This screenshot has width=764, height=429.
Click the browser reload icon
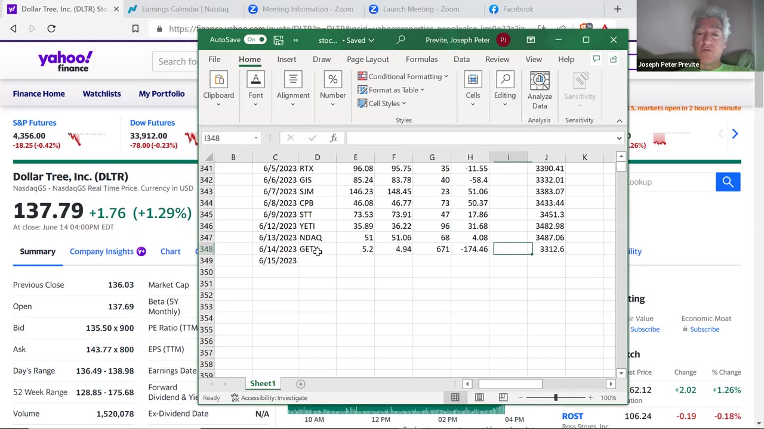pyautogui.click(x=51, y=29)
